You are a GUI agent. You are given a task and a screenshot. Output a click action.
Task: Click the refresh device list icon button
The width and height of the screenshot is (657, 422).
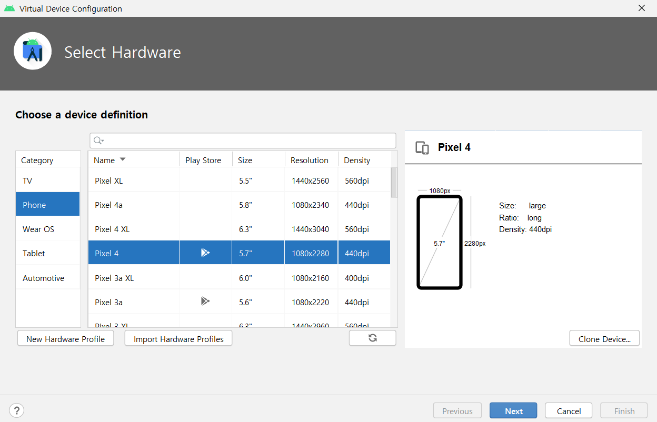point(372,338)
